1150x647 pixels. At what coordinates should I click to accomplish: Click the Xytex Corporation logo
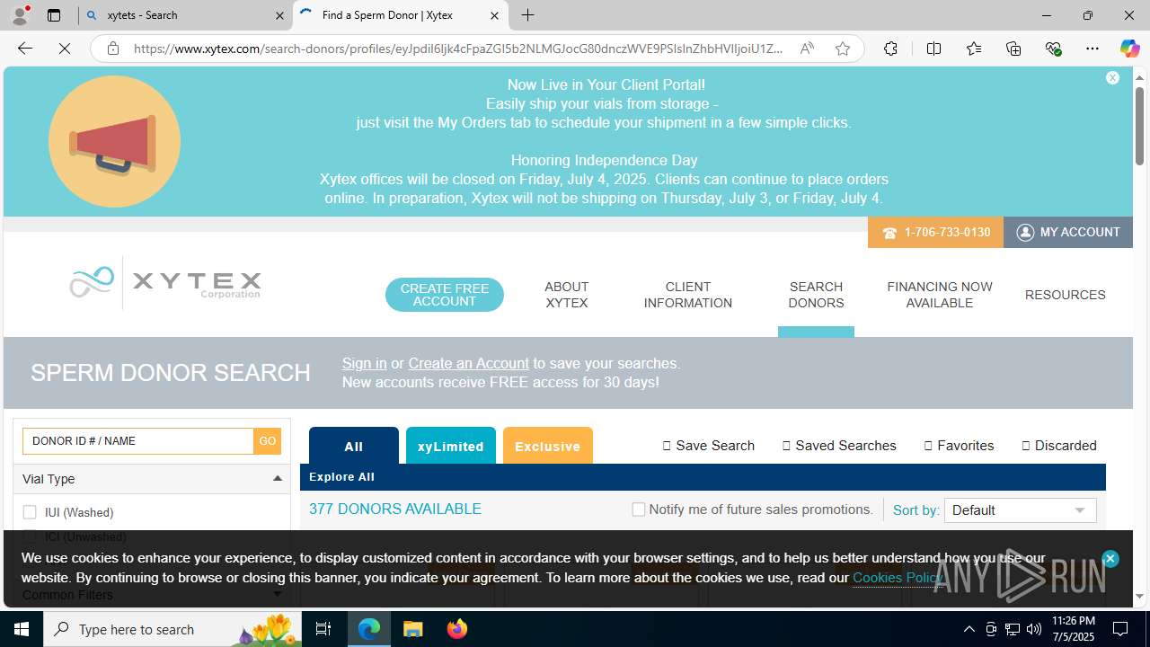tap(165, 283)
